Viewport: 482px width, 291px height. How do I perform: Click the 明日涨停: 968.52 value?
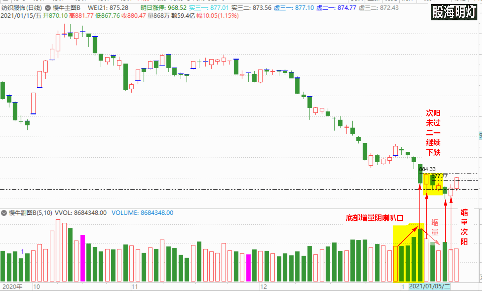[x=164, y=8]
